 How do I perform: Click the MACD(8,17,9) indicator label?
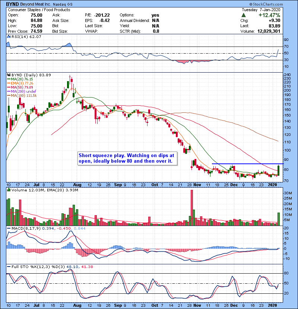(26, 229)
